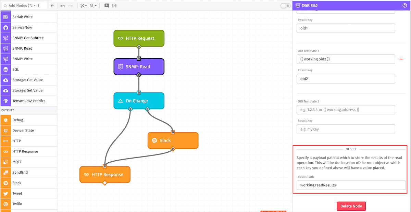Open SNMP: Read help question icon

pos(404,5)
